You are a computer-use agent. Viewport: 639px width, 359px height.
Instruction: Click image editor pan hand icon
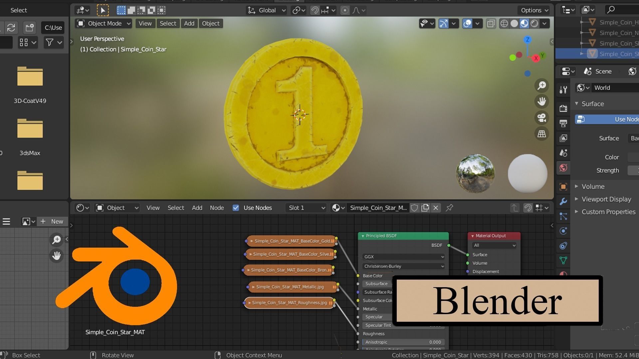[57, 256]
